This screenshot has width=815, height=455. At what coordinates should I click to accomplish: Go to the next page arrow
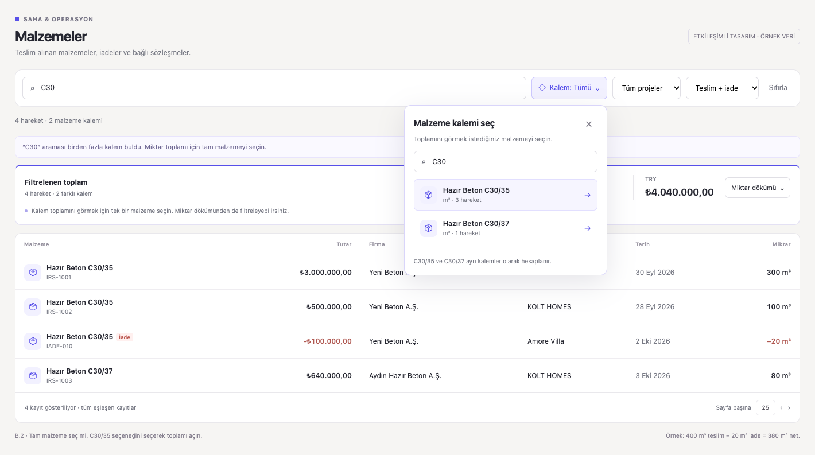click(789, 408)
